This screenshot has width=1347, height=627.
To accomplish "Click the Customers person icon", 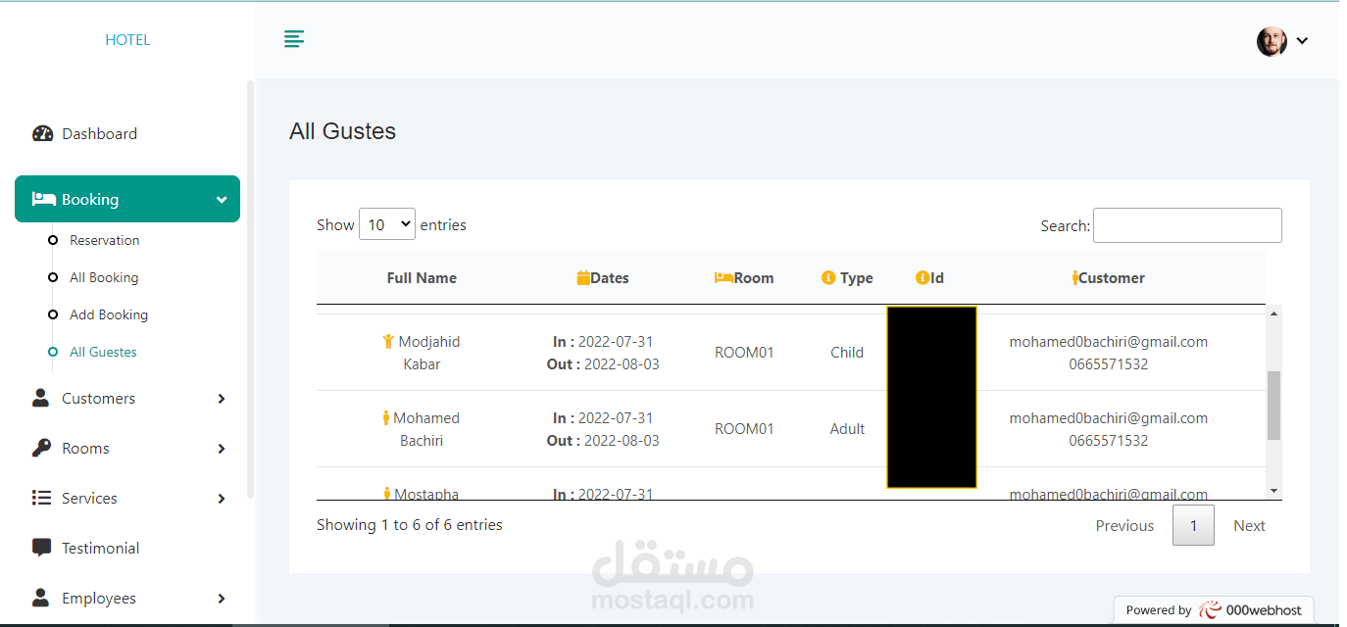I will (40, 398).
